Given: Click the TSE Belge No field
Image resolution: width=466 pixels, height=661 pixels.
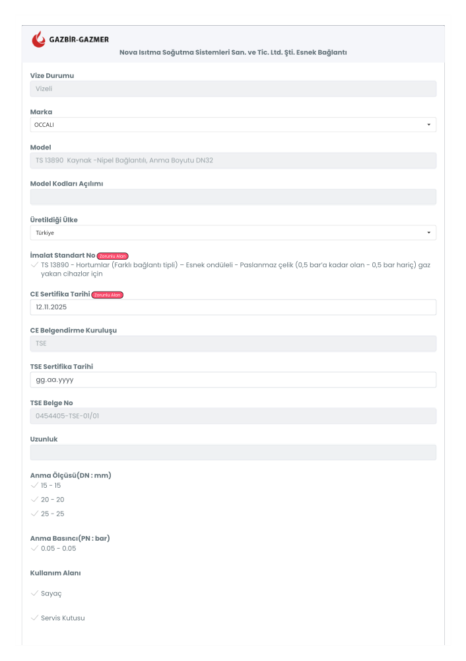Looking at the screenshot, I should tap(233, 416).
